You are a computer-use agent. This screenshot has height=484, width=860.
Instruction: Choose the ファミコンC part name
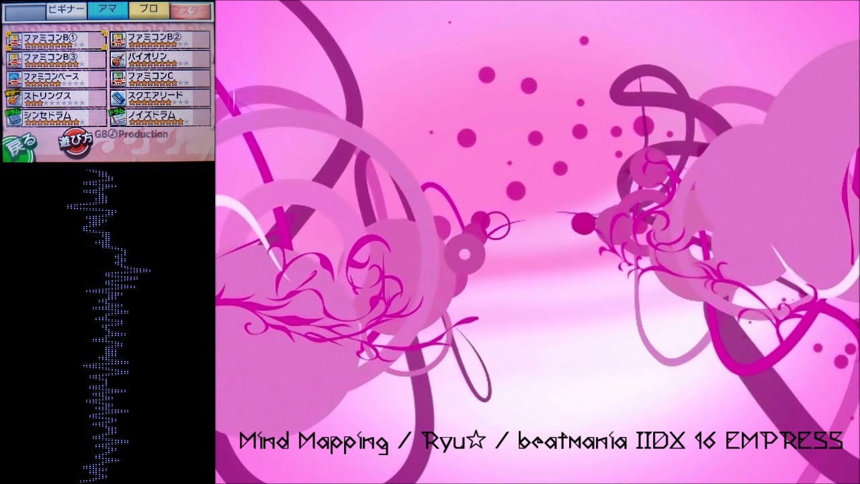(x=150, y=76)
